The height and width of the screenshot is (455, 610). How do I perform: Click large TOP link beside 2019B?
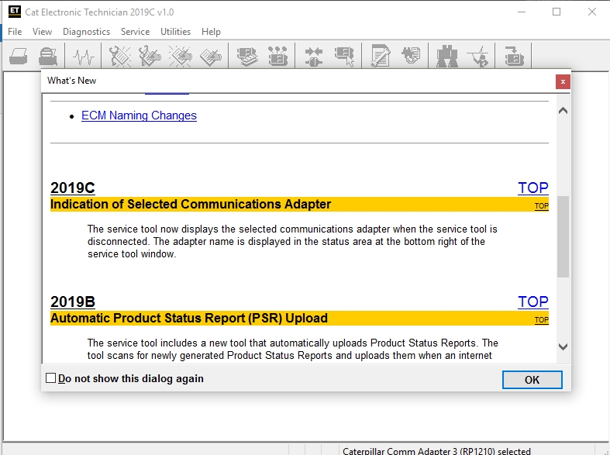[x=533, y=302]
